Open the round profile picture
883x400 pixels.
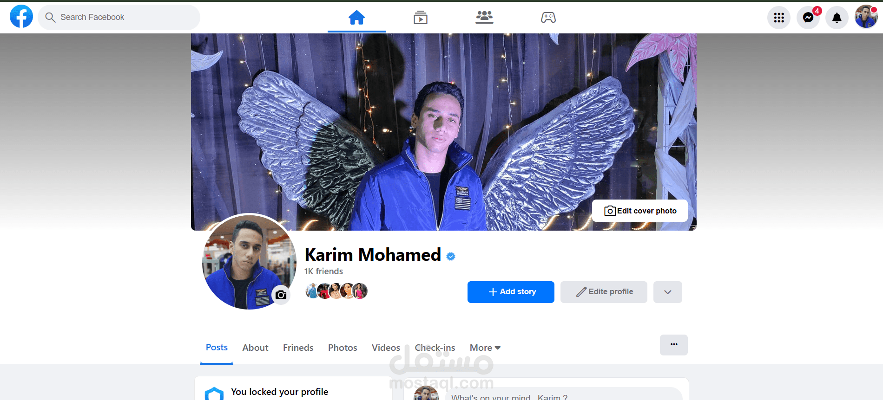(x=249, y=262)
